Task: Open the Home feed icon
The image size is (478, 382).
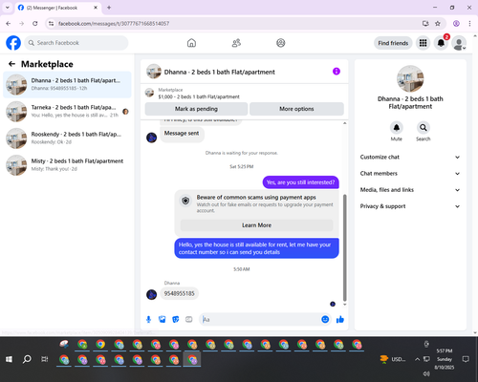Action: click(x=191, y=43)
